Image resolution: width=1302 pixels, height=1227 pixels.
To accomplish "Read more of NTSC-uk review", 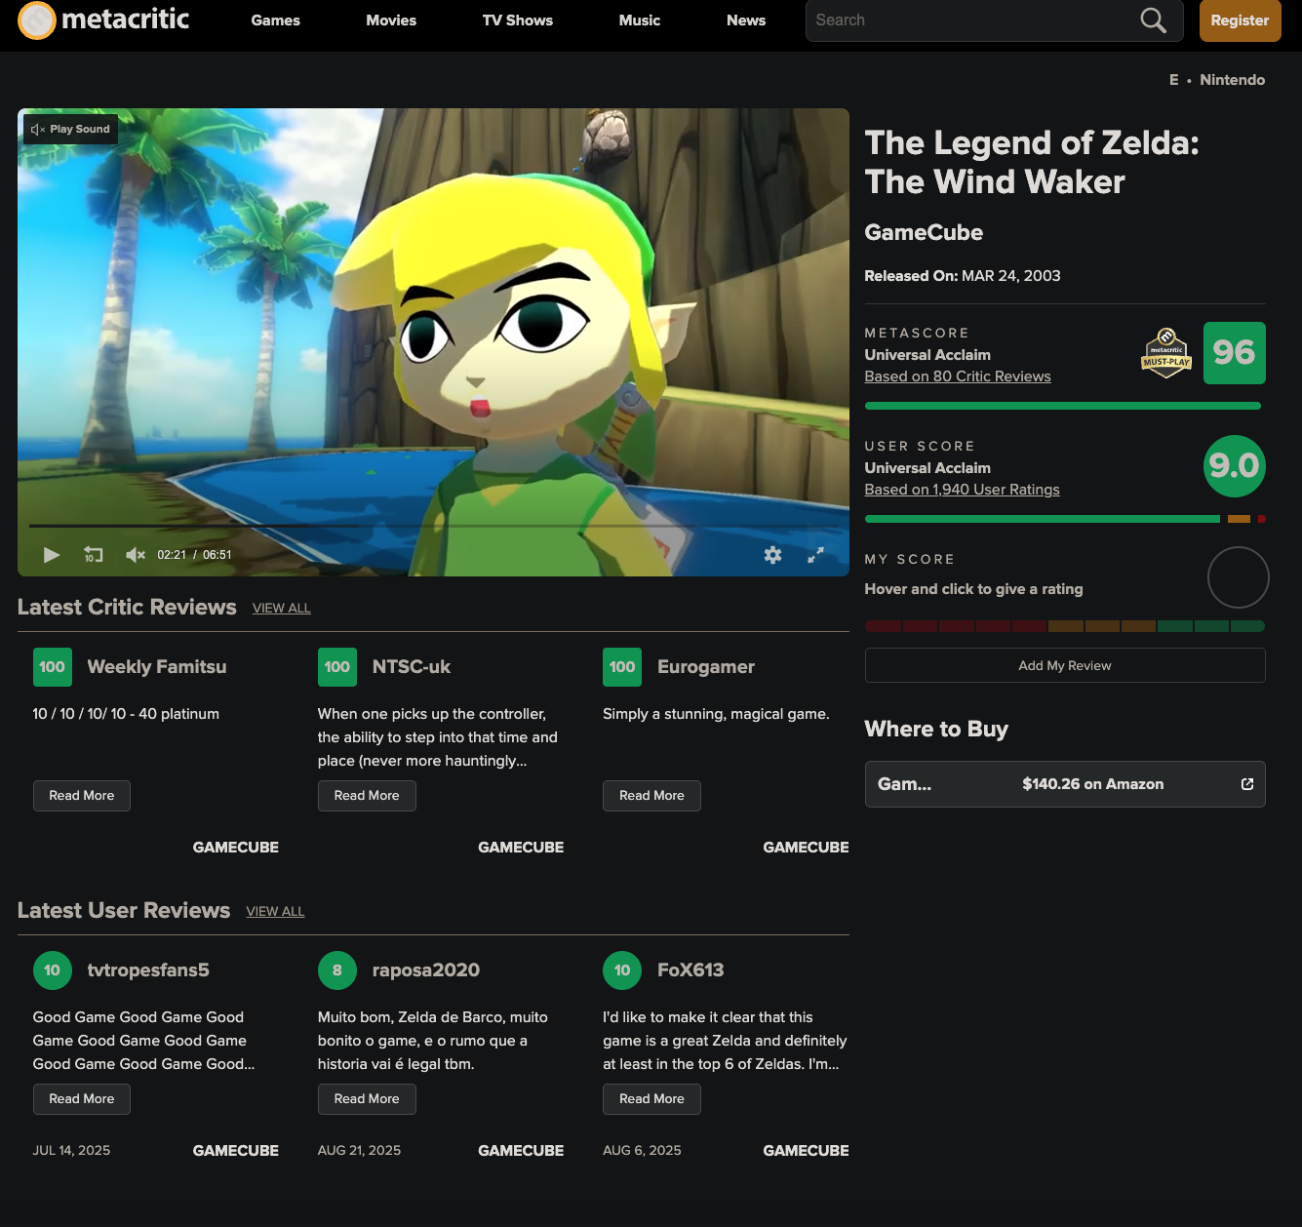I will 367,796.
